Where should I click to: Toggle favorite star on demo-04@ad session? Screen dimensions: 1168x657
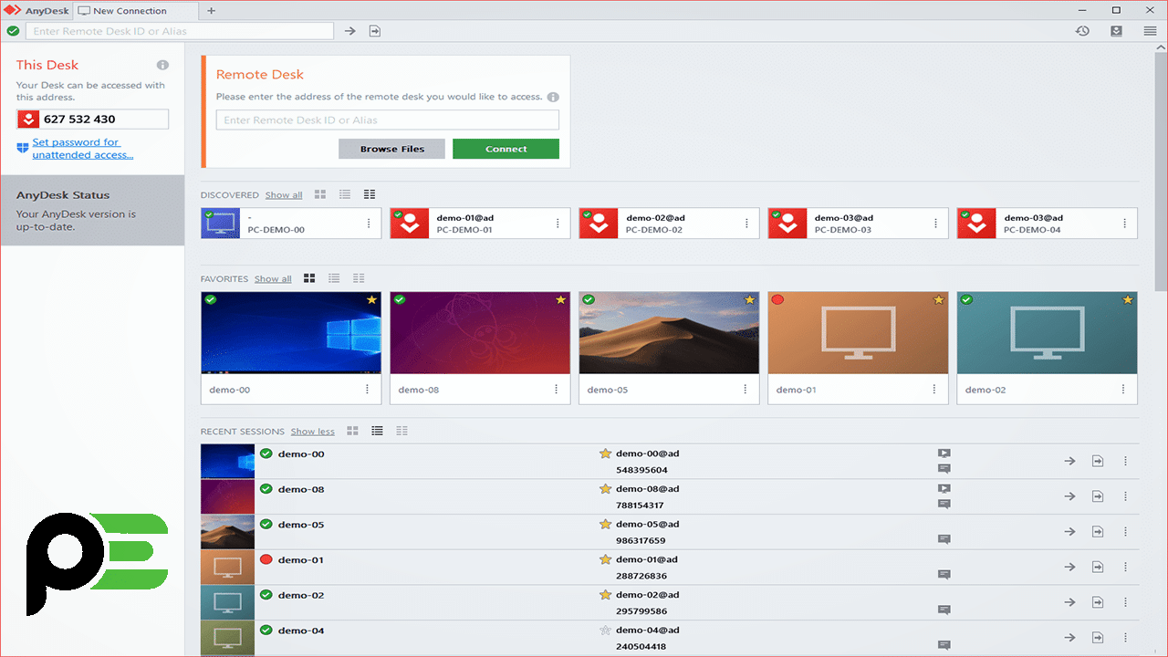pyautogui.click(x=604, y=631)
